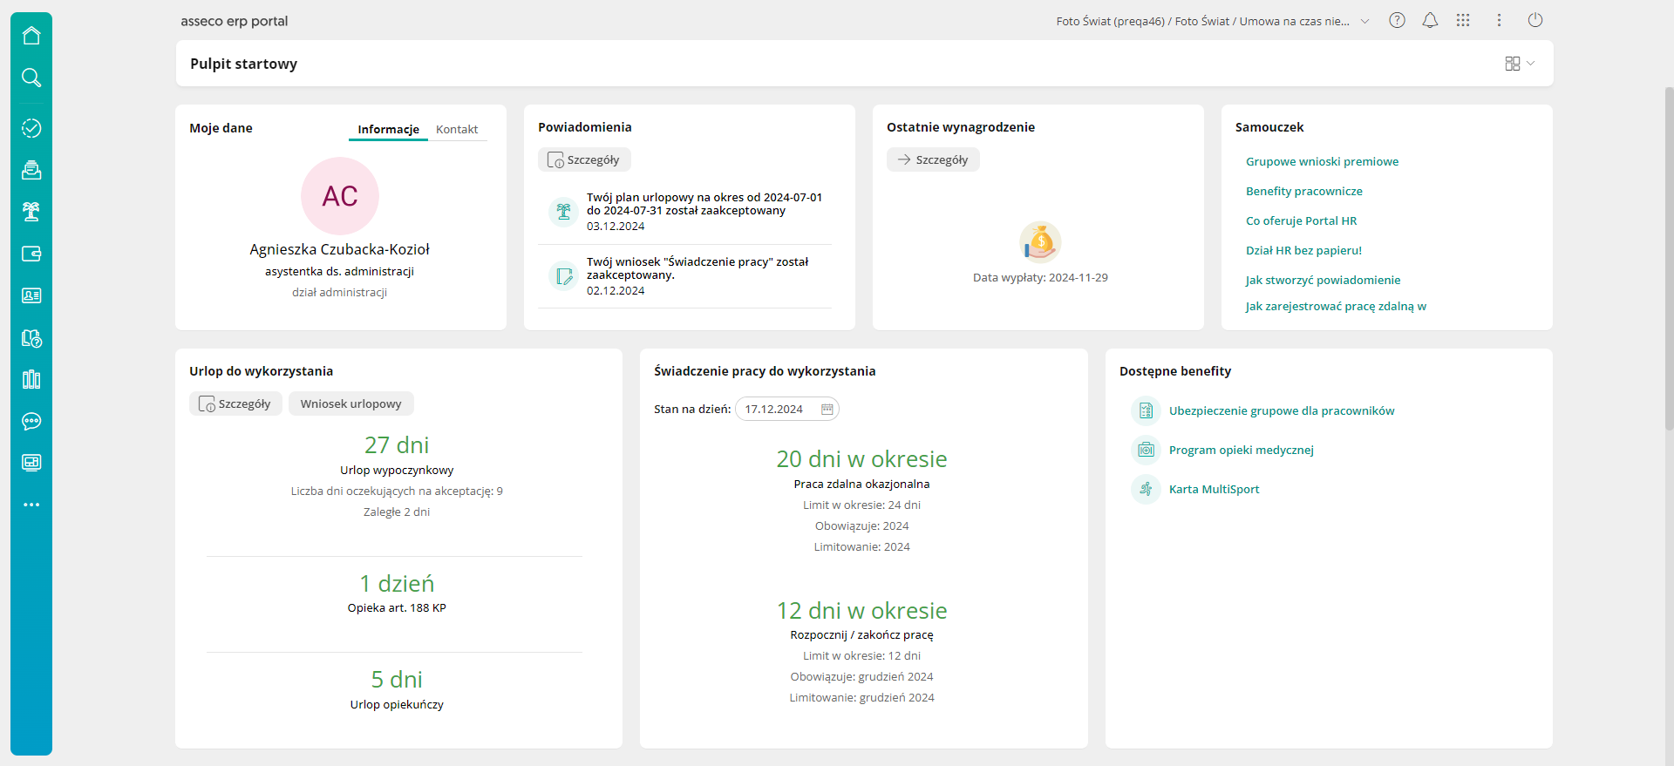Click the 1 dzień Opieka art. 188 value

tap(397, 584)
